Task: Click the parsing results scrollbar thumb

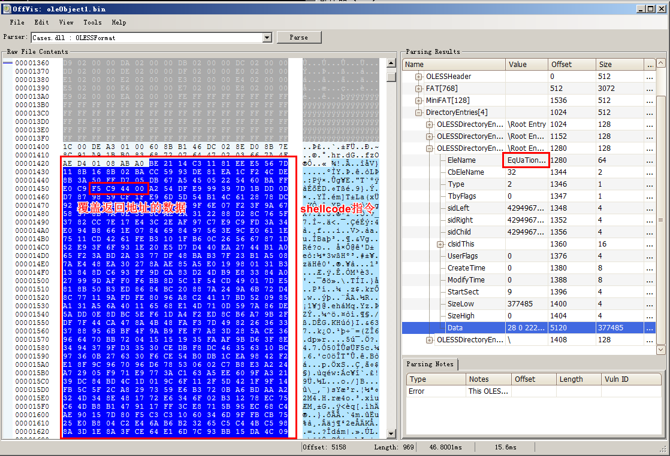Action: 661,219
